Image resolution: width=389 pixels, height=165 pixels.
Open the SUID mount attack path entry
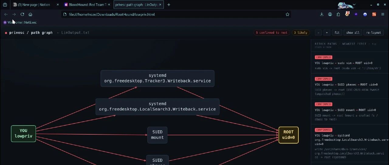350,111
